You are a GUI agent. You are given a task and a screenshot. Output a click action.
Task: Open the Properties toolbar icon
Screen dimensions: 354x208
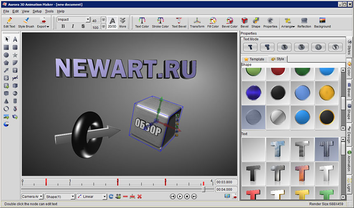(270, 23)
